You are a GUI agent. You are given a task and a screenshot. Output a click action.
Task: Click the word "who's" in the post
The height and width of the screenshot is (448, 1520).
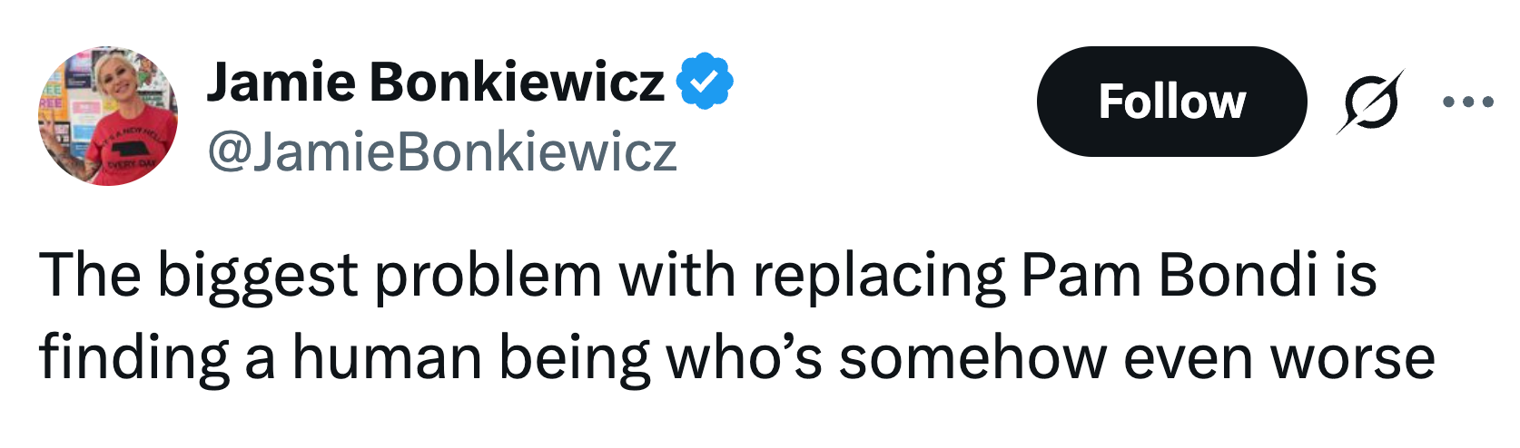coord(744,358)
